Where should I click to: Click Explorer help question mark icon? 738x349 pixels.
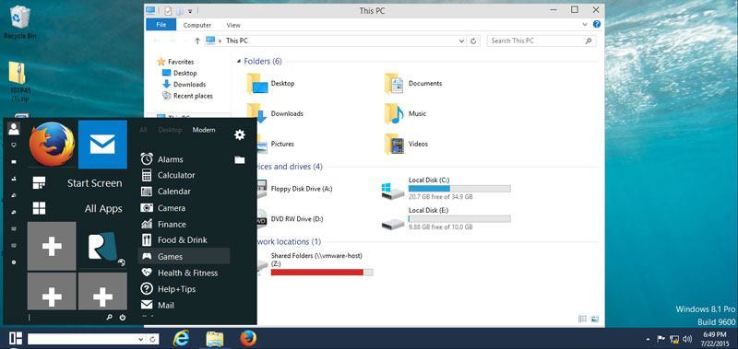pyautogui.click(x=596, y=25)
